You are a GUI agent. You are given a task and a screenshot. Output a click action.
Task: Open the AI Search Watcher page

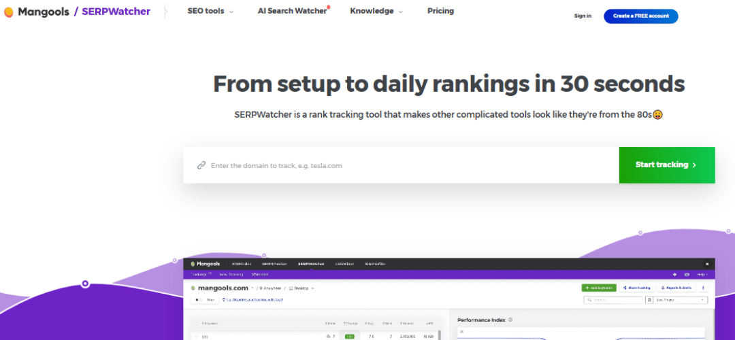293,11
